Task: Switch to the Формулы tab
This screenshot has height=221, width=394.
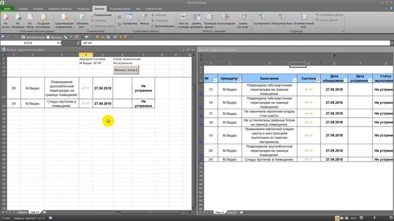Action: (x=83, y=9)
